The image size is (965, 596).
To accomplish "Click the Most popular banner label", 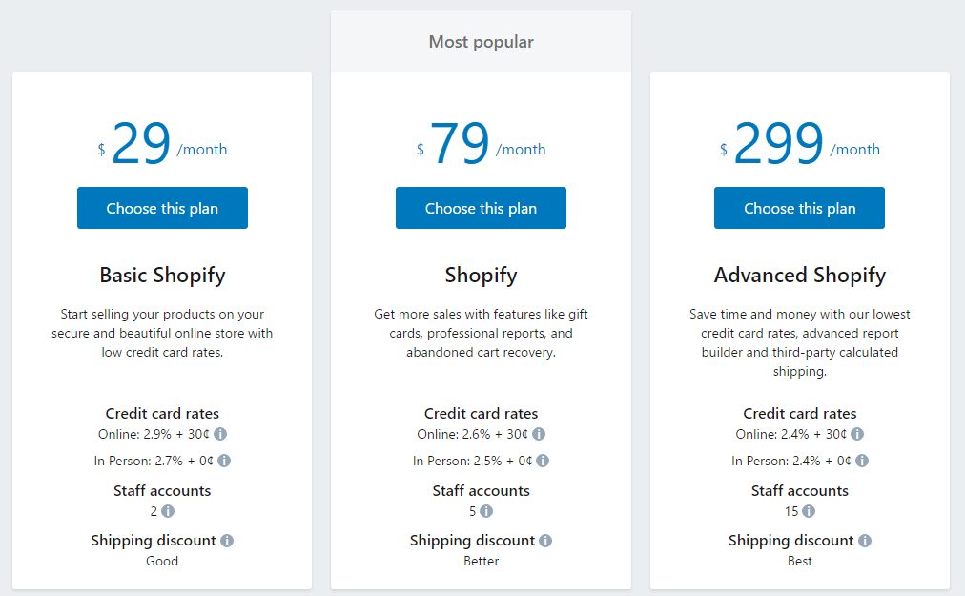I will (481, 42).
